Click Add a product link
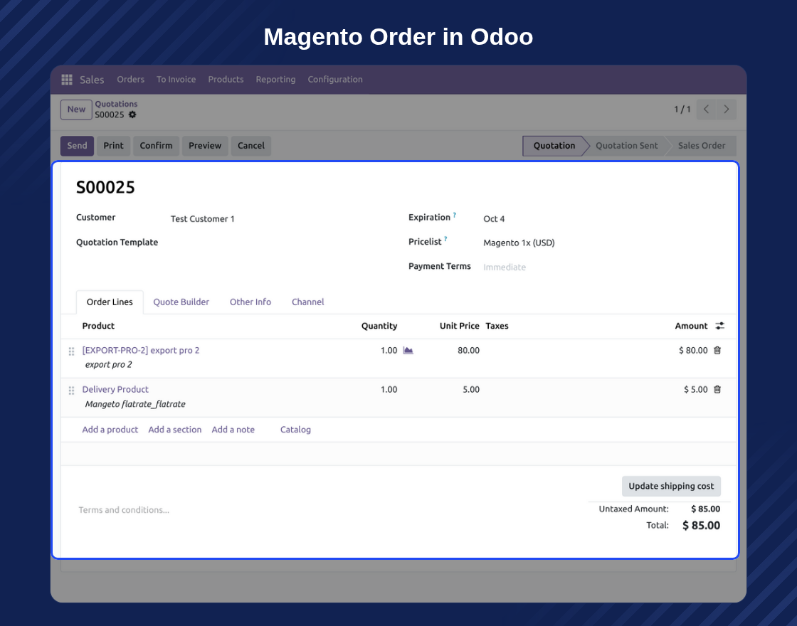This screenshot has width=797, height=626. coord(110,430)
